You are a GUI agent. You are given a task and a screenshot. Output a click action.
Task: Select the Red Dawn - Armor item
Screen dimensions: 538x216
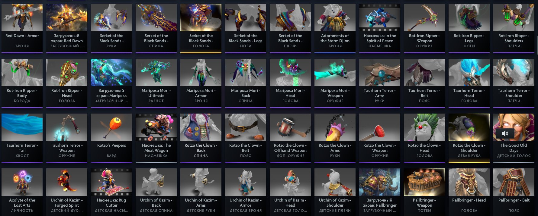22,28
